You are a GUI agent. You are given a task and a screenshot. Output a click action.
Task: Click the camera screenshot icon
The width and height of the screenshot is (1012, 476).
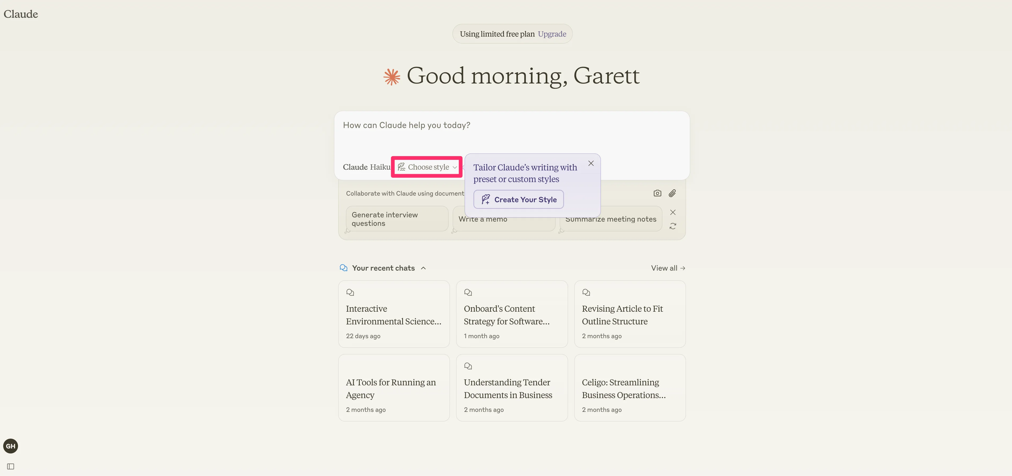pyautogui.click(x=657, y=193)
